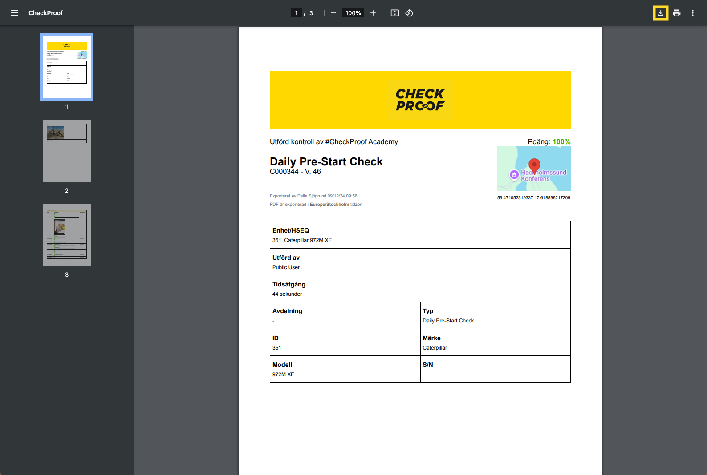Rotate the document counterclockwise
Screen dimensions: 707x475
[x=409, y=13]
